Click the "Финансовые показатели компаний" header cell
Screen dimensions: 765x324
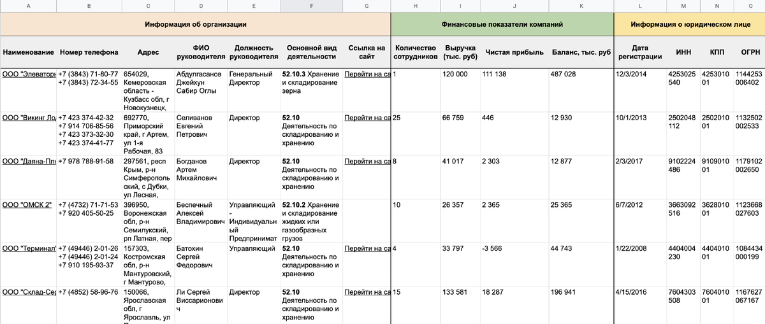pos(502,24)
